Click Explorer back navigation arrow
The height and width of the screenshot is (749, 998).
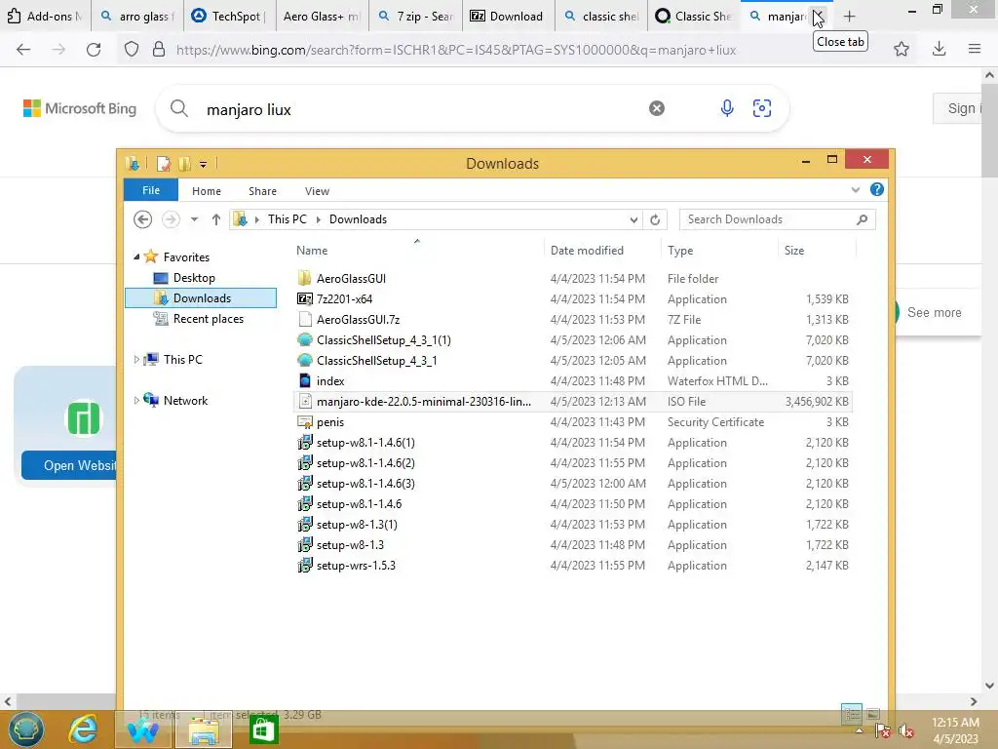(x=142, y=219)
